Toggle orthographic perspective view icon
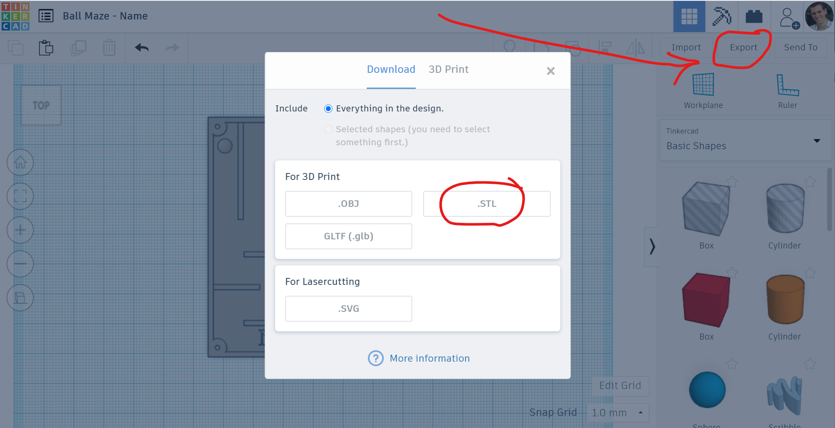 point(20,298)
